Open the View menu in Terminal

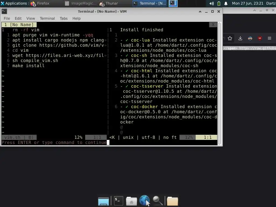31,18
